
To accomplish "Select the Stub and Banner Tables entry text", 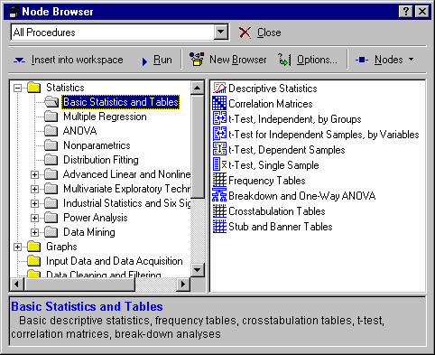I will 281,227.
